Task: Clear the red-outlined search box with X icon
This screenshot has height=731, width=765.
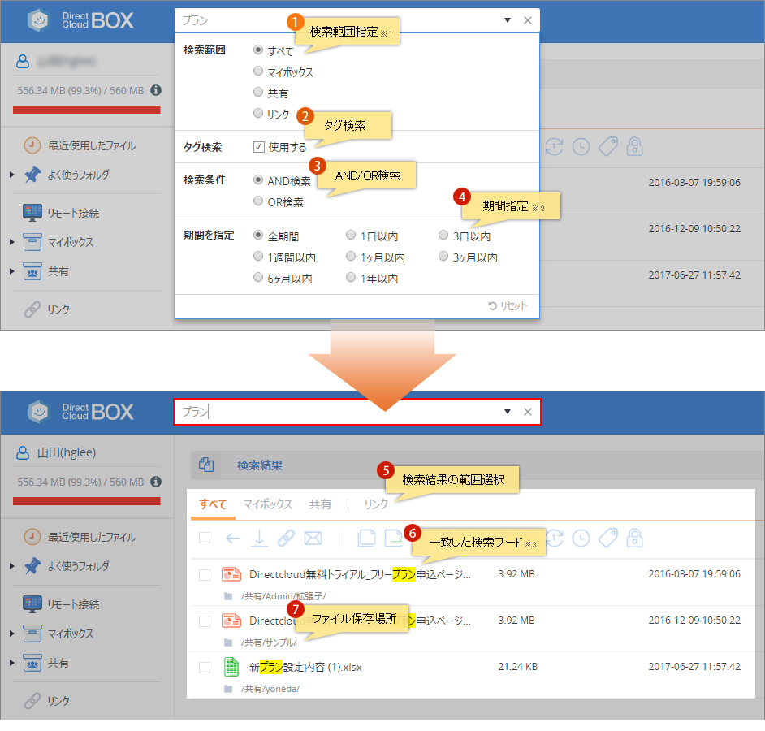Action: tap(528, 412)
